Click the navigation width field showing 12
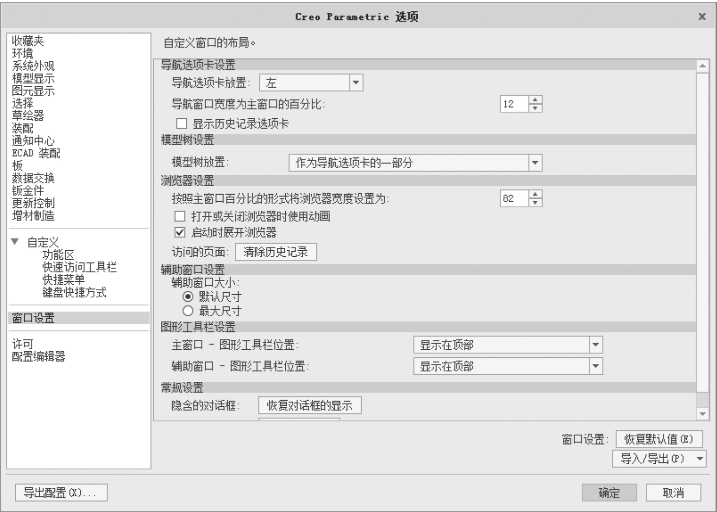This screenshot has height=512, width=717. click(514, 104)
